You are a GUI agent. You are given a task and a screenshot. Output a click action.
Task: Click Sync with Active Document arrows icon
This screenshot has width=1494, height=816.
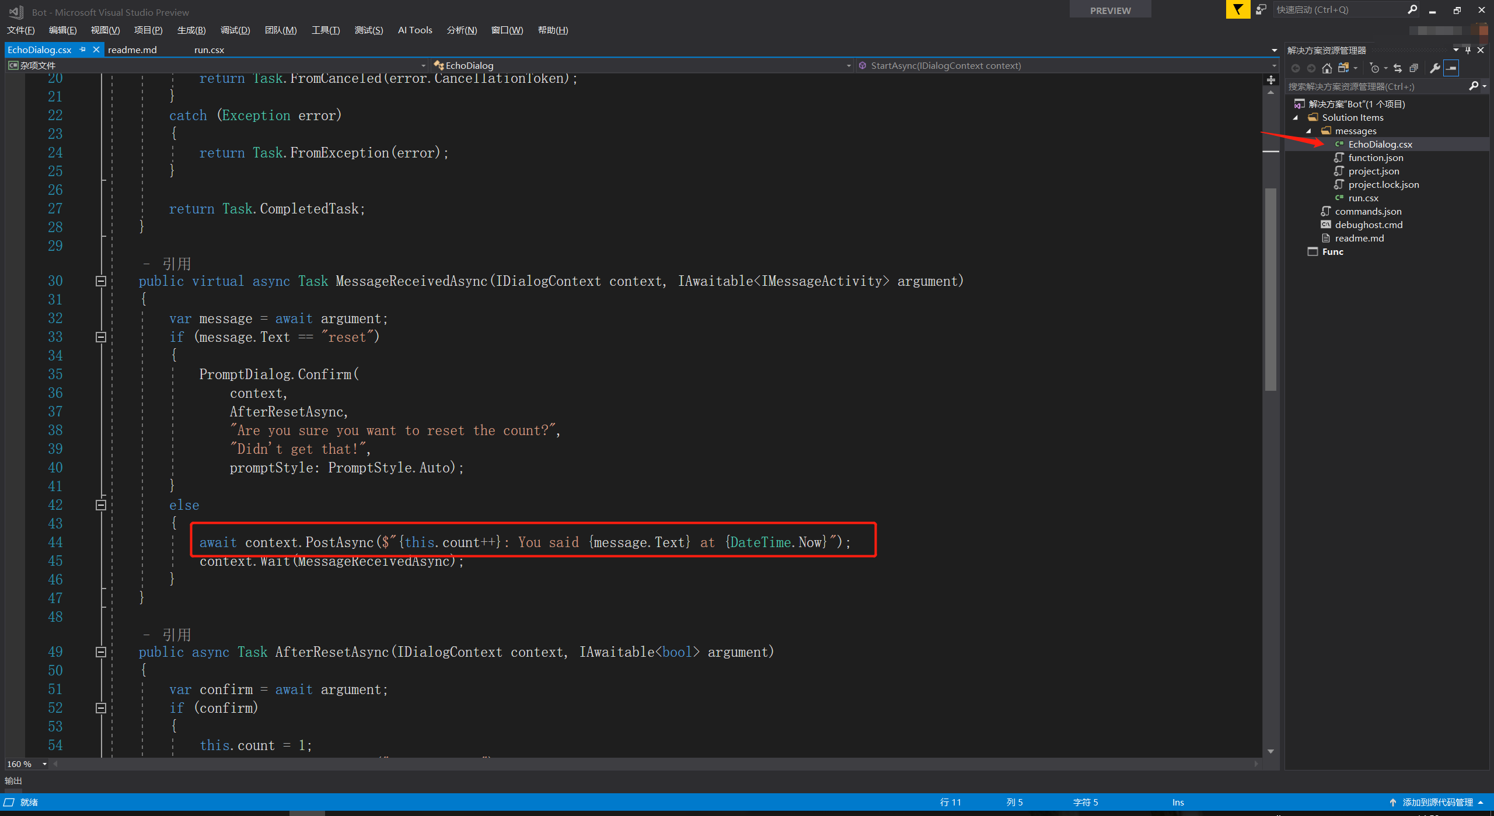pyautogui.click(x=1397, y=68)
